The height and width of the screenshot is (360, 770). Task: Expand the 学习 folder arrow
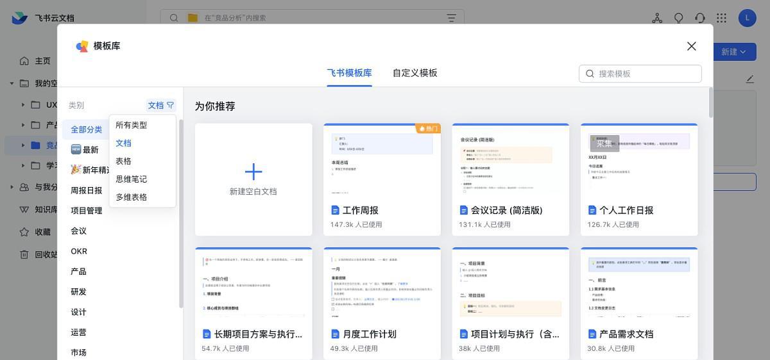(23, 166)
